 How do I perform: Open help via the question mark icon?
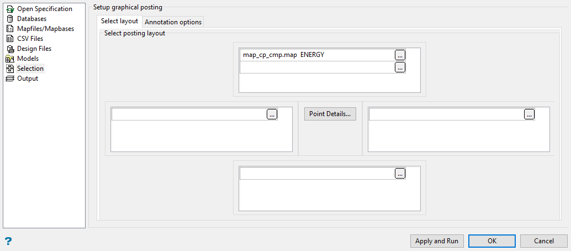[8, 241]
